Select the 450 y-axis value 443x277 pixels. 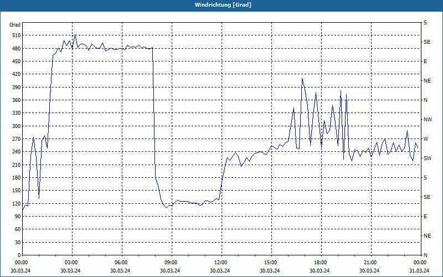pyautogui.click(x=16, y=61)
